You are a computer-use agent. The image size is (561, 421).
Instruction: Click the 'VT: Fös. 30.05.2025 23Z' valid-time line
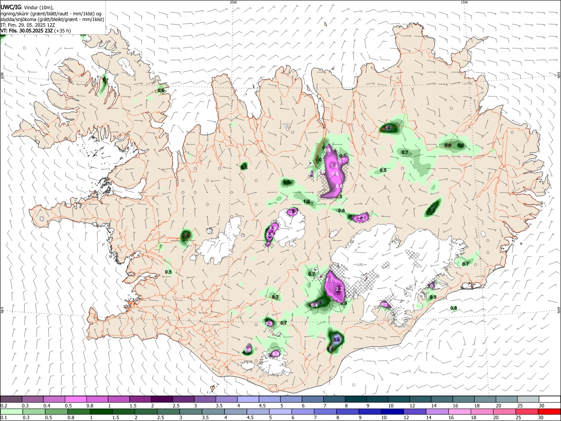pos(35,31)
